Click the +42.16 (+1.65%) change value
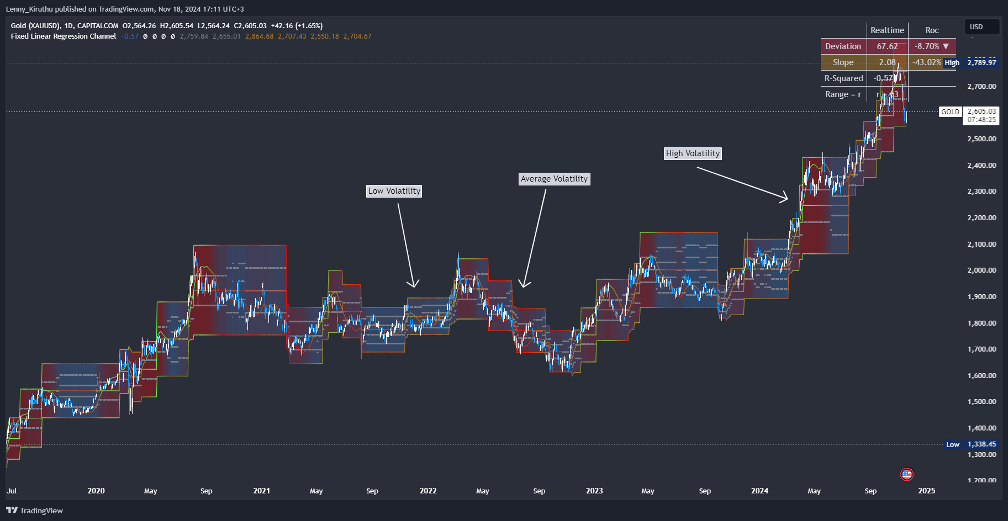The width and height of the screenshot is (1008, 521). (x=297, y=26)
